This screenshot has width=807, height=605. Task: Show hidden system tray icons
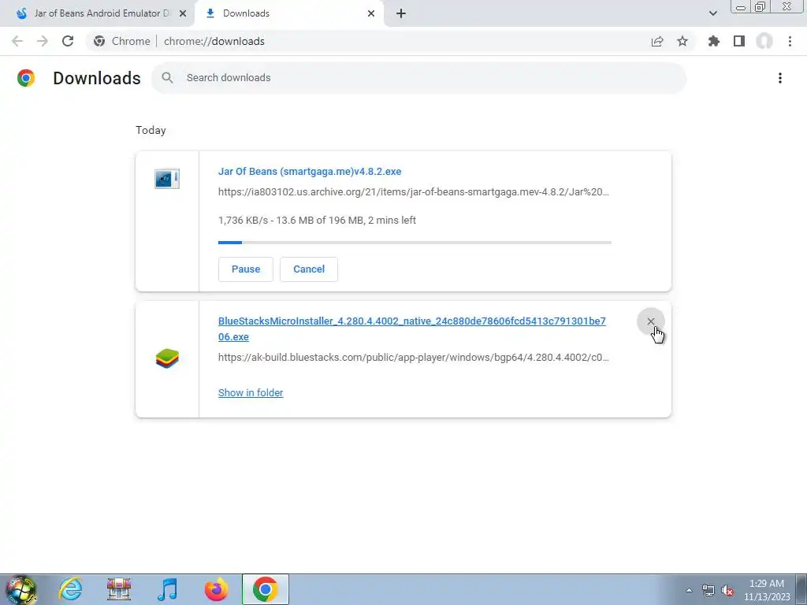point(689,590)
